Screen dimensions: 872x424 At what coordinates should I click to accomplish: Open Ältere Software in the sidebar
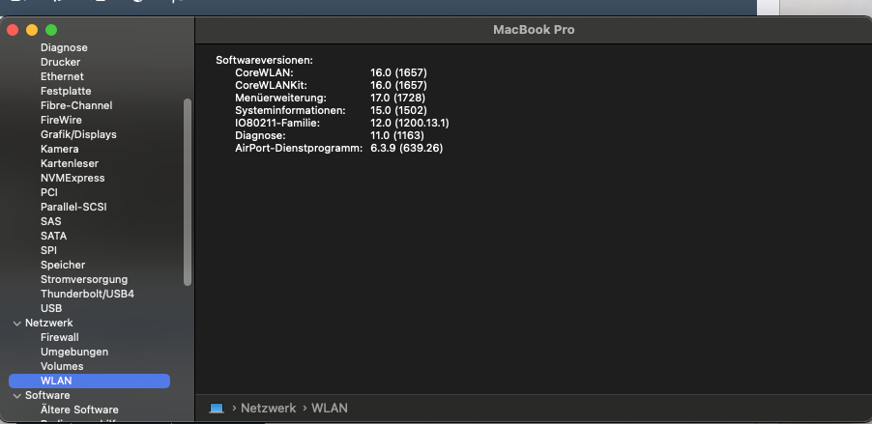[79, 410]
